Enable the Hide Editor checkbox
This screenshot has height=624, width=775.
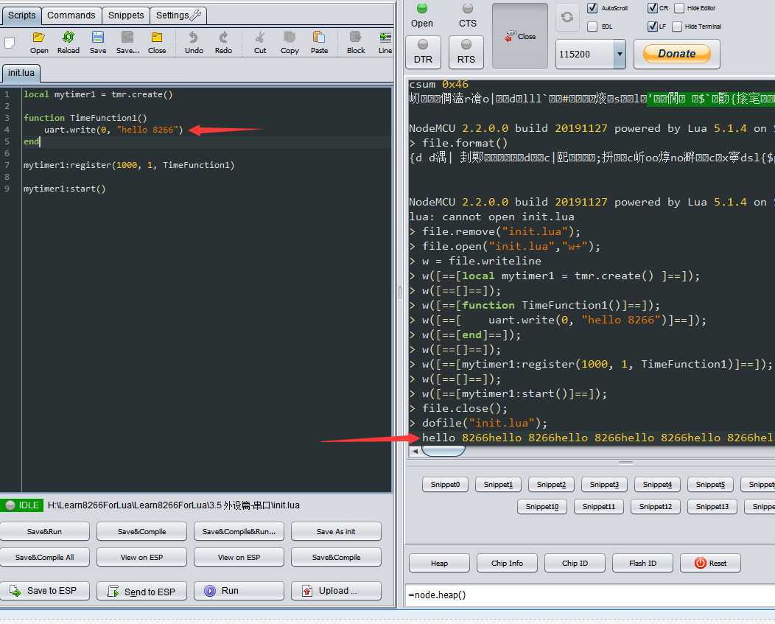click(679, 8)
